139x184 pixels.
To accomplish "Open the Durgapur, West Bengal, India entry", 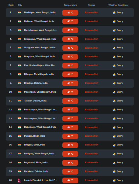I will pyautogui.click(x=40, y=57).
